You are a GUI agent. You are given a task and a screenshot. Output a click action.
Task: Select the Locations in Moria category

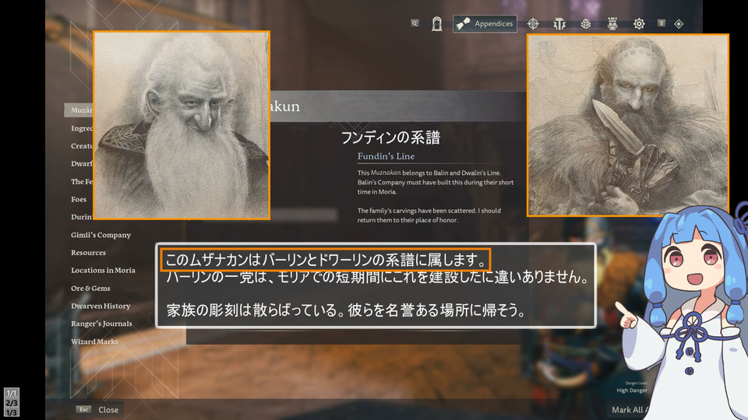tap(103, 270)
